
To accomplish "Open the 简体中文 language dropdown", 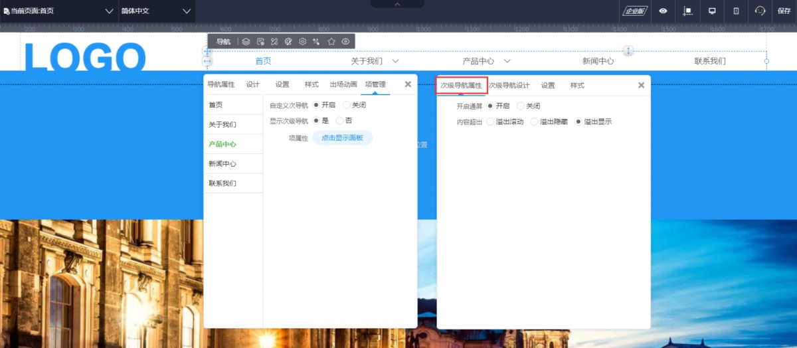I will coord(156,11).
